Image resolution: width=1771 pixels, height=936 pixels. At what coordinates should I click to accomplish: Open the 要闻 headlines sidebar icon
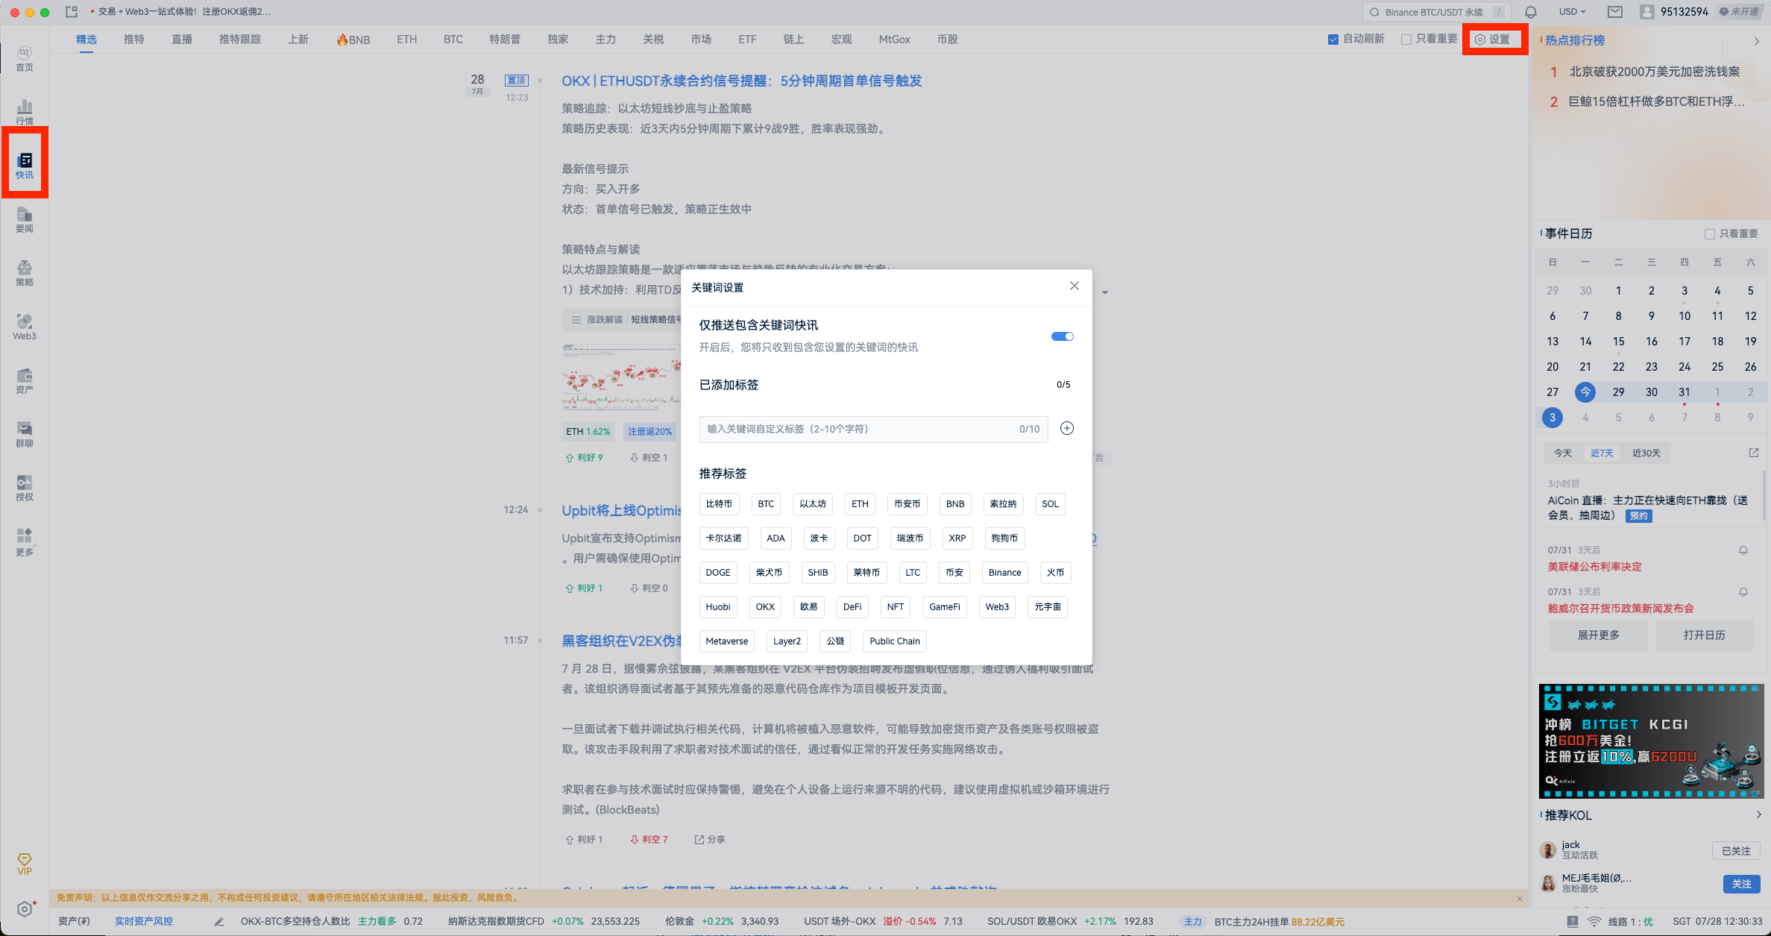25,219
